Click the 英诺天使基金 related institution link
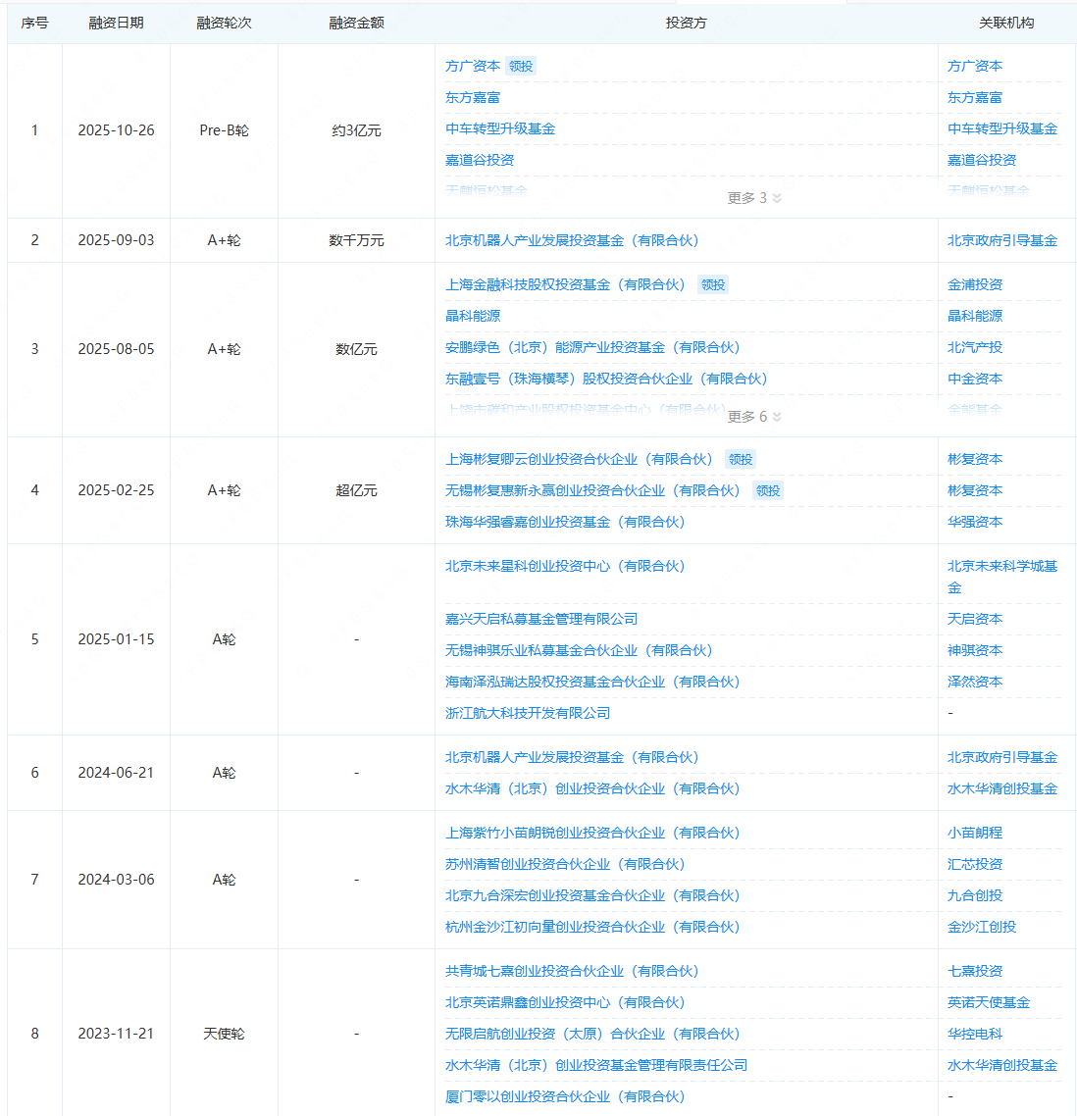This screenshot has height=1116, width=1077. (988, 1002)
